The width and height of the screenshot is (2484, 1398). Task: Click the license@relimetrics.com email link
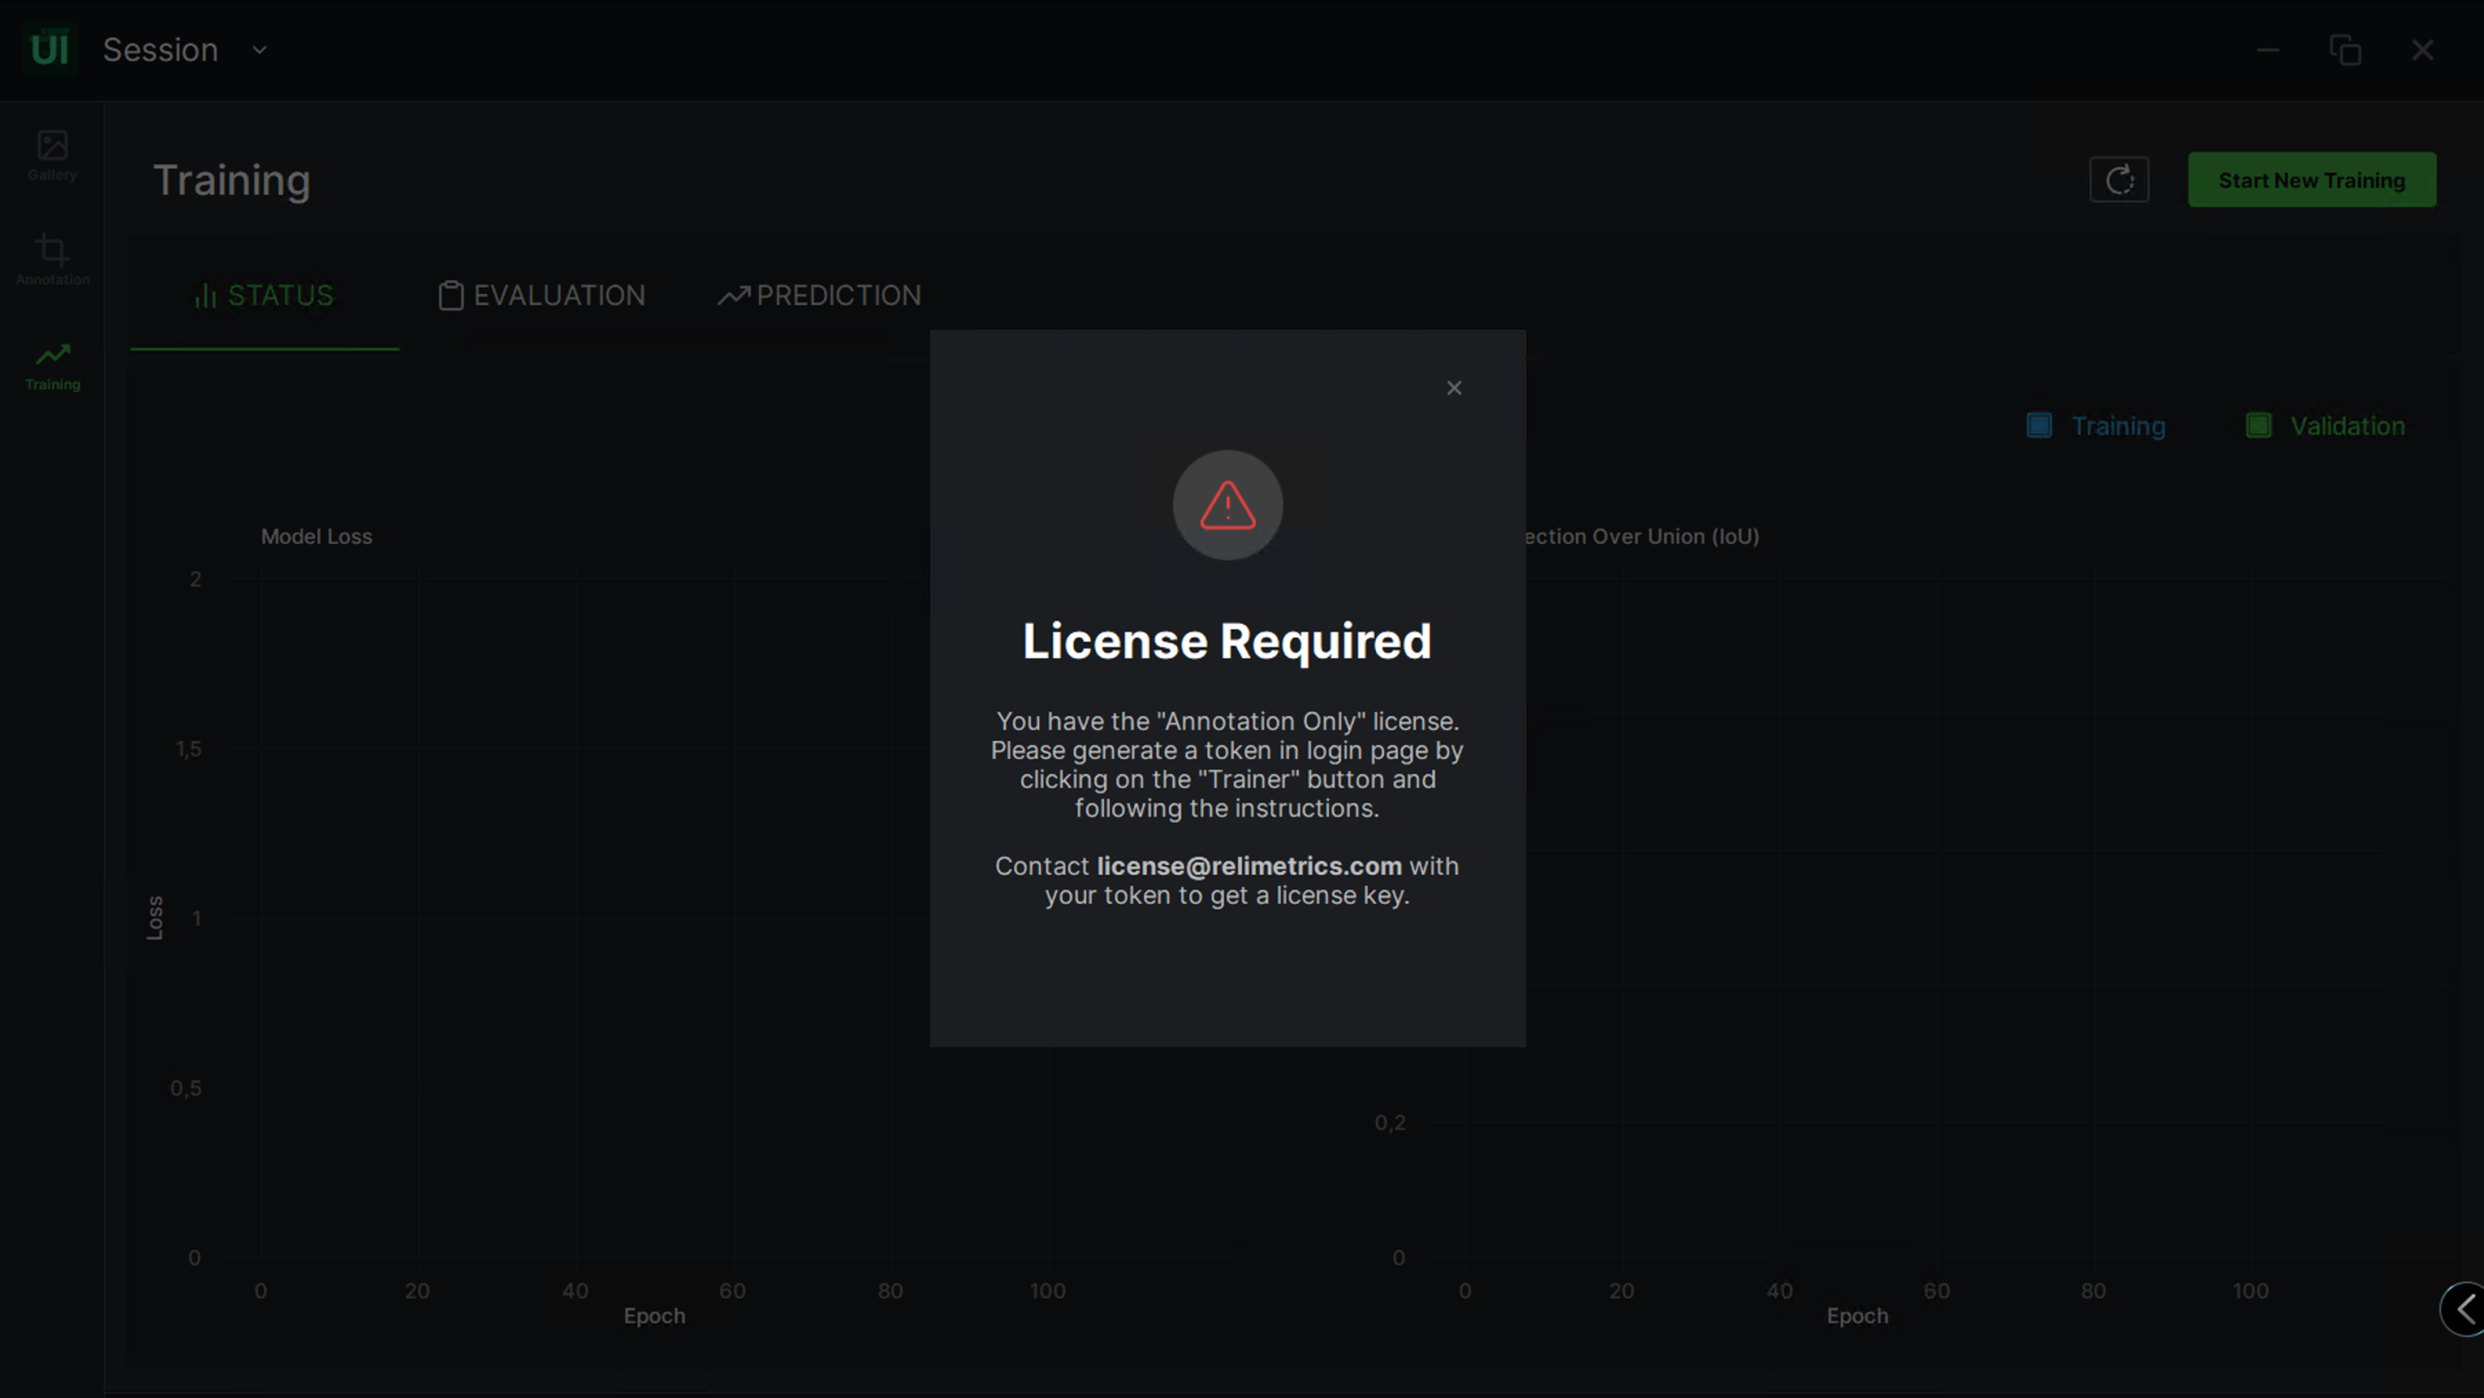1249,866
